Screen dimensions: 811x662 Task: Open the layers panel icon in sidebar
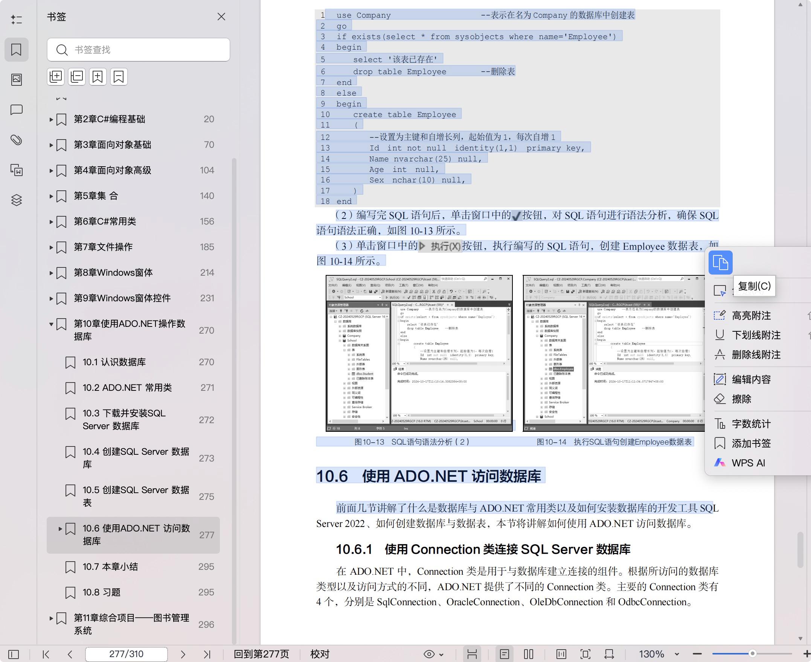pos(17,200)
